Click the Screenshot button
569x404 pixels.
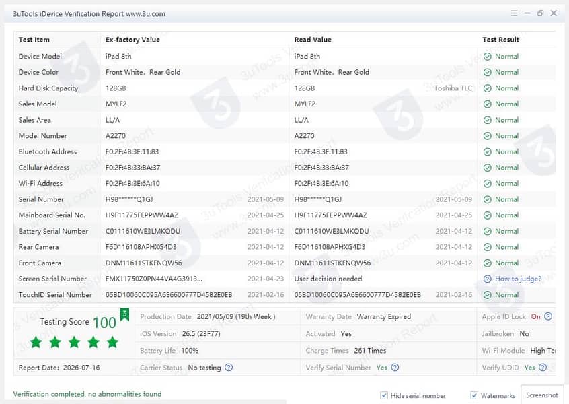tap(542, 395)
